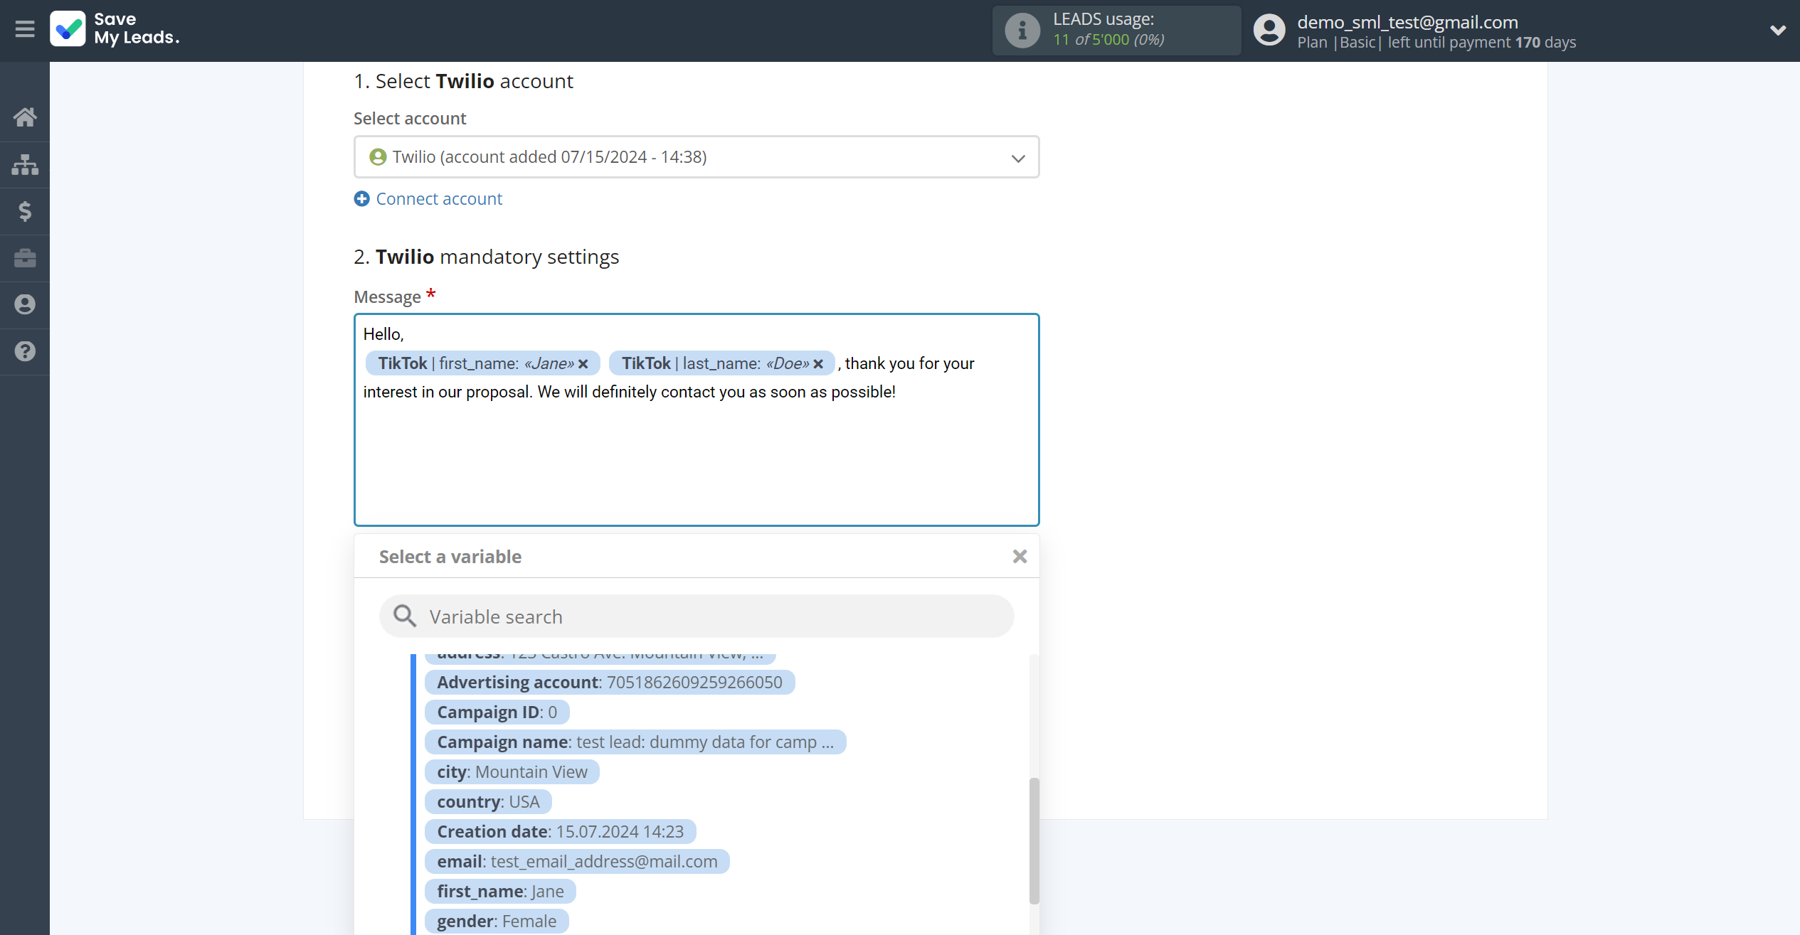
Task: Click the plus icon beside Connect account
Action: (362, 199)
